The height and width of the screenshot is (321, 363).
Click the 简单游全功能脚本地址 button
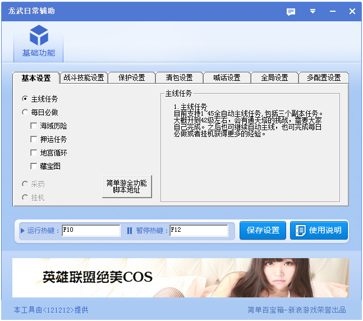[127, 187]
